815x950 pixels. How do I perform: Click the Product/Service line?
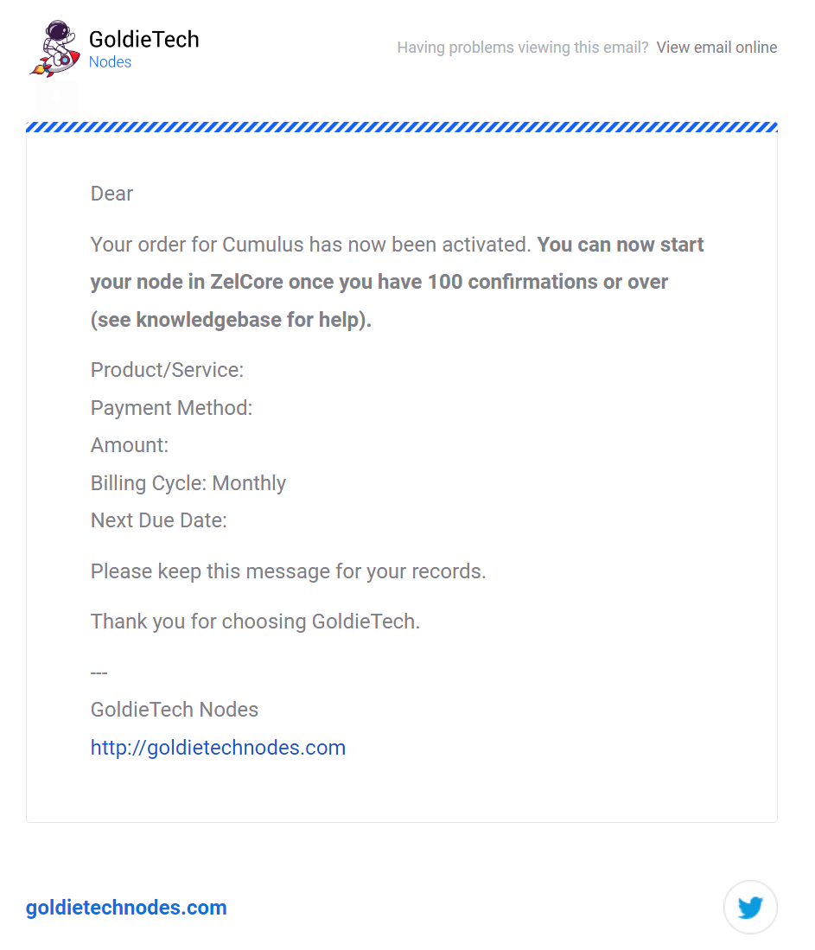point(168,370)
